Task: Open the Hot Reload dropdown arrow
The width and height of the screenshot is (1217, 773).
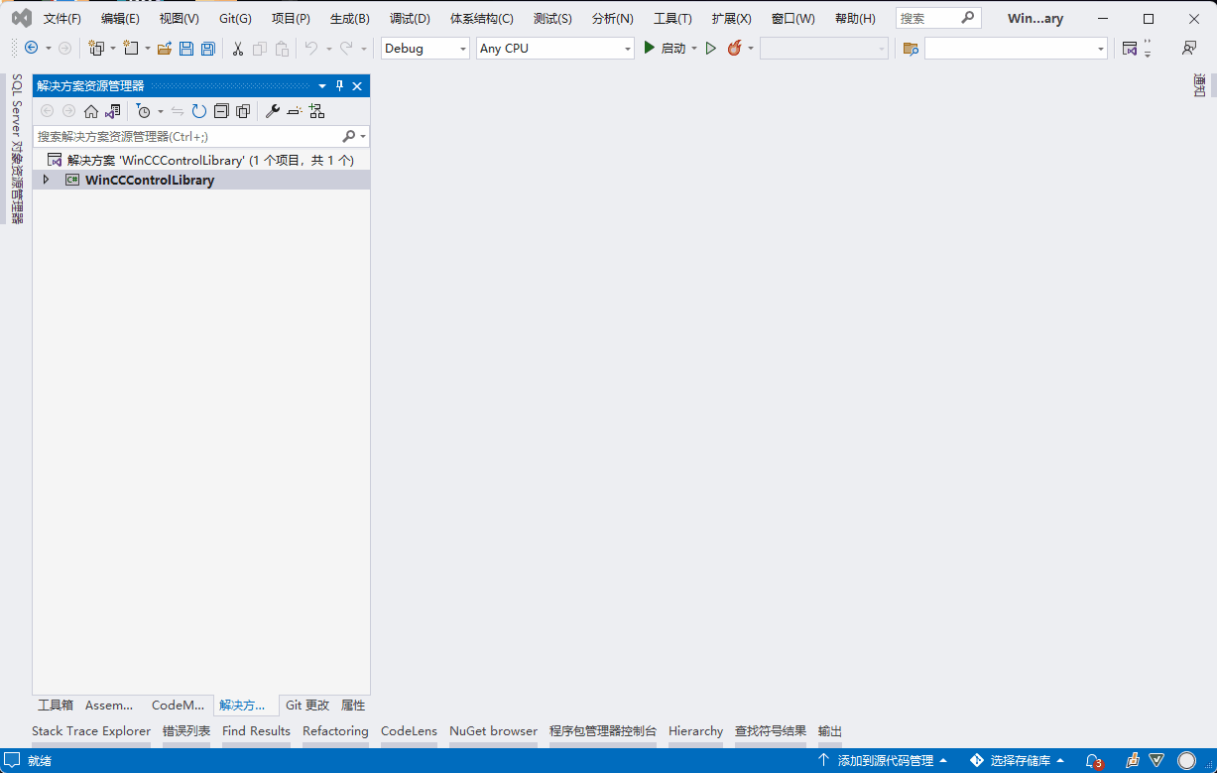Action: click(751, 49)
